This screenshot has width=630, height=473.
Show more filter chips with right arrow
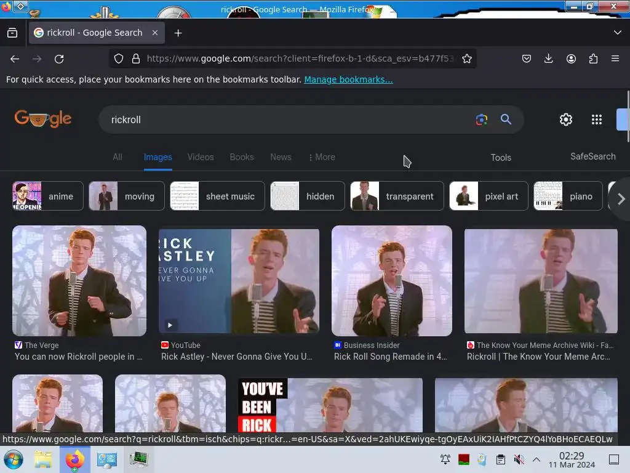pyautogui.click(x=621, y=199)
